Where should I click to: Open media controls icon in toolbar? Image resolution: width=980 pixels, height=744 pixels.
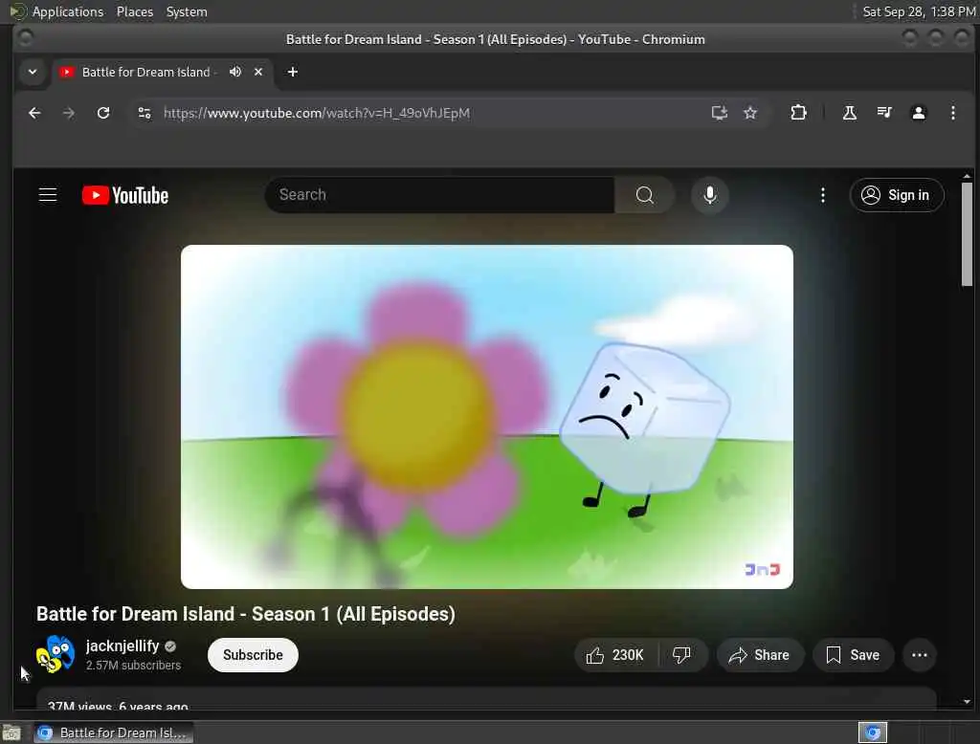coord(883,113)
